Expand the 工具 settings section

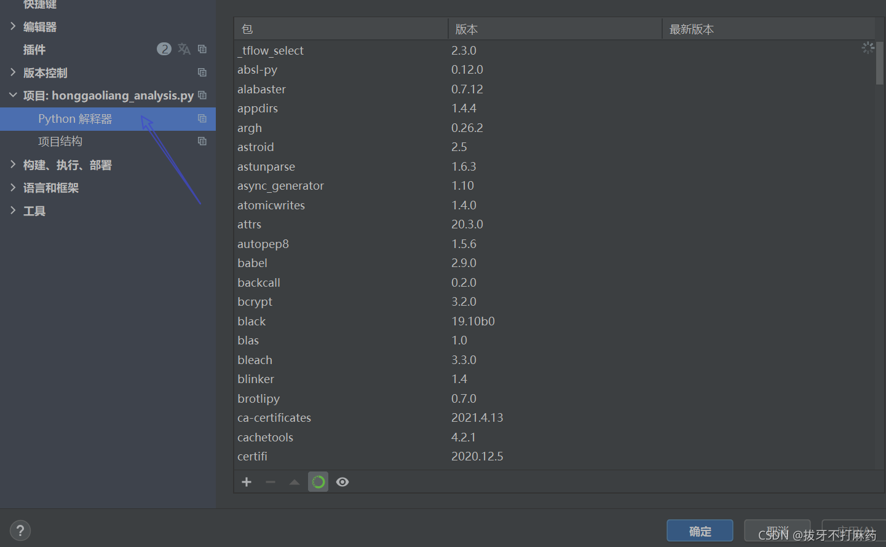14,211
